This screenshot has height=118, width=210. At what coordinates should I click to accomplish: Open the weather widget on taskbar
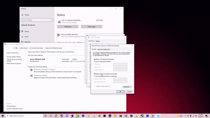(x=180, y=116)
